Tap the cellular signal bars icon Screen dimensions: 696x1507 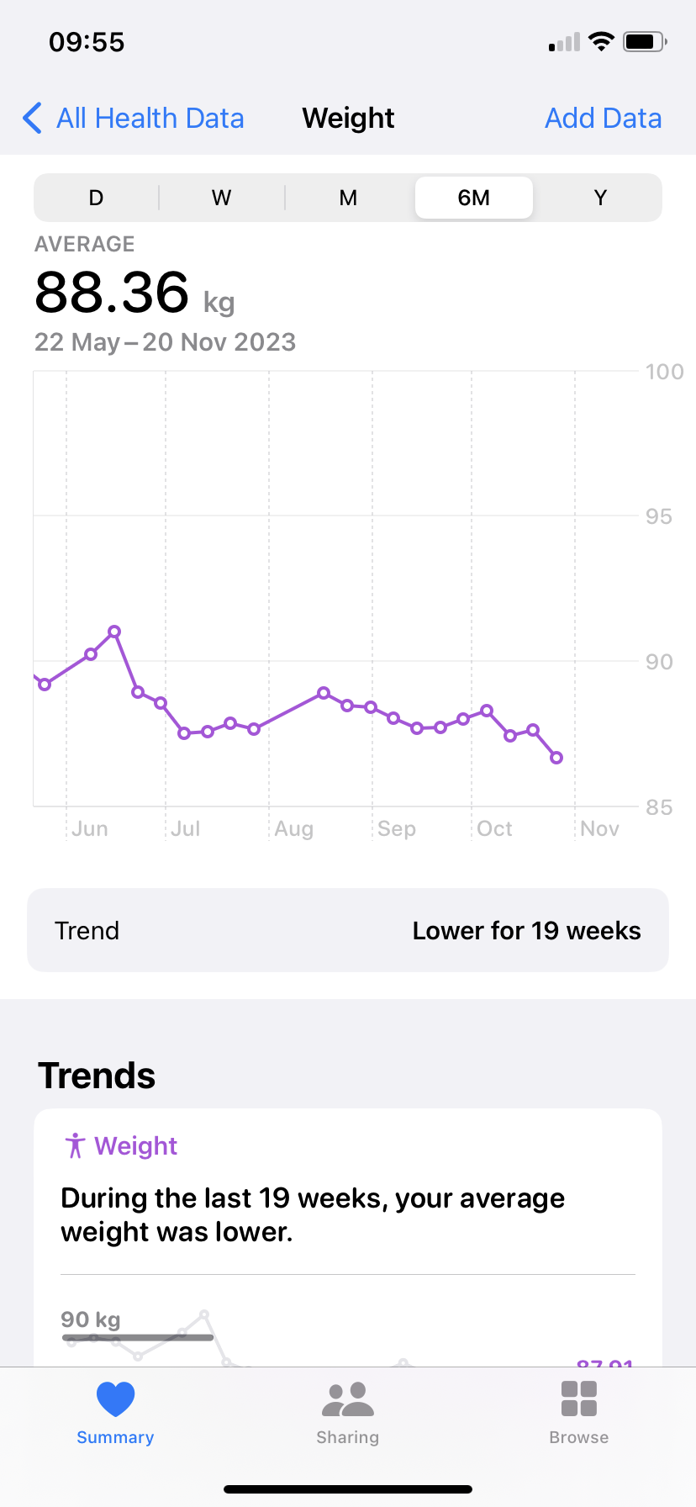565,42
